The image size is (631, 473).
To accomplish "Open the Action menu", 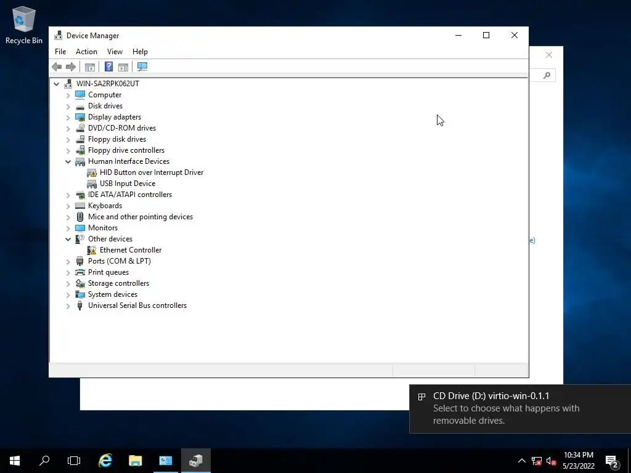I will (x=86, y=52).
